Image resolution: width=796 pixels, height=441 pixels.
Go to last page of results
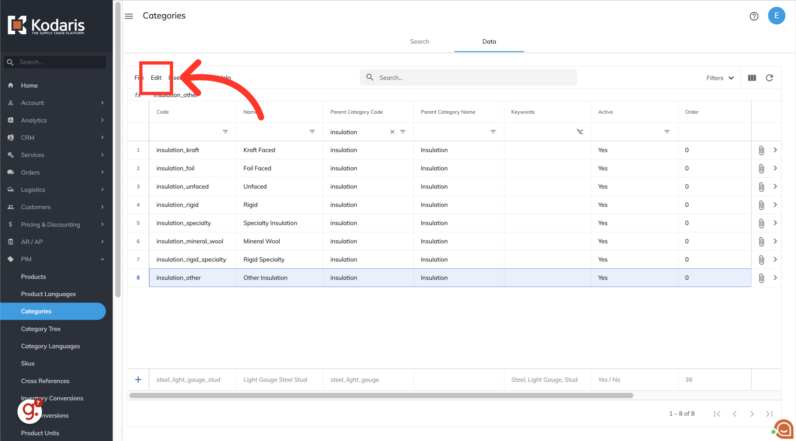coord(769,414)
